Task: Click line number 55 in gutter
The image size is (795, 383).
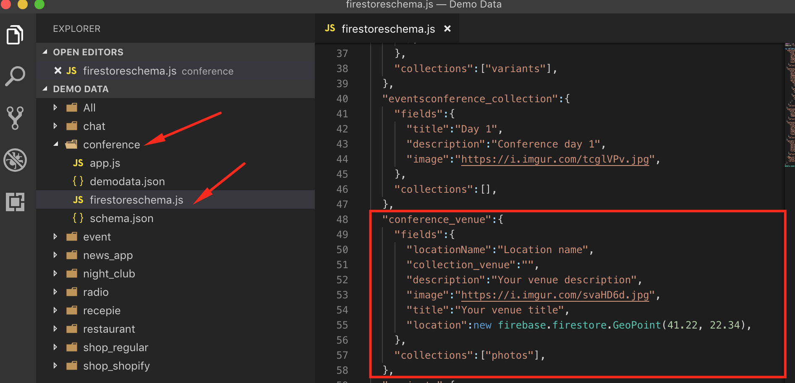Action: 342,325
